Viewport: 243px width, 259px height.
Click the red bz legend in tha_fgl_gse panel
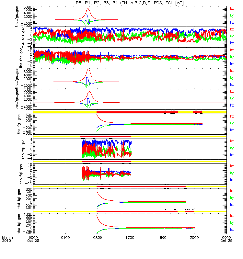click(x=232, y=117)
